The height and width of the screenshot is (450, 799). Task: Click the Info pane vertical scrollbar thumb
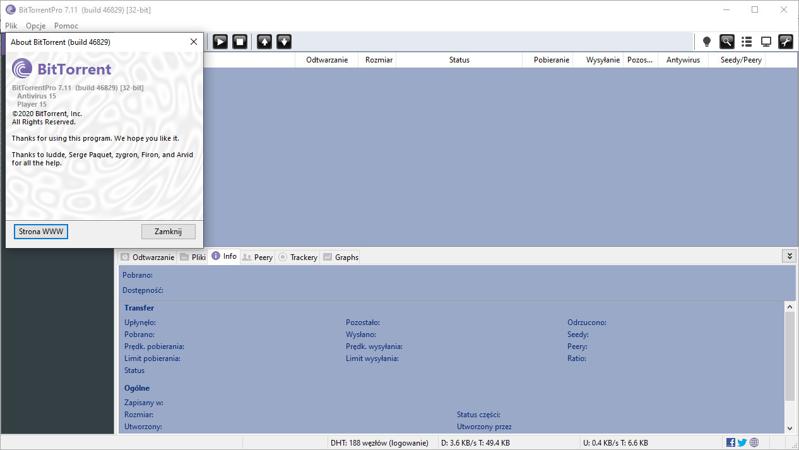[790, 356]
